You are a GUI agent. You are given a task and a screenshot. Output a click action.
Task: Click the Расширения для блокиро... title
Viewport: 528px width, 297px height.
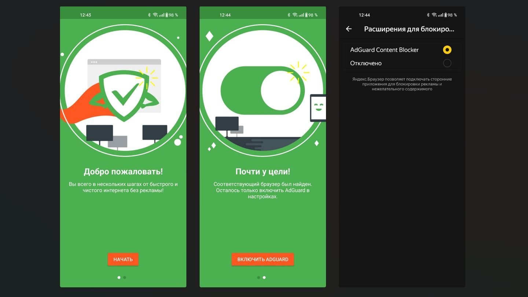pyautogui.click(x=409, y=29)
